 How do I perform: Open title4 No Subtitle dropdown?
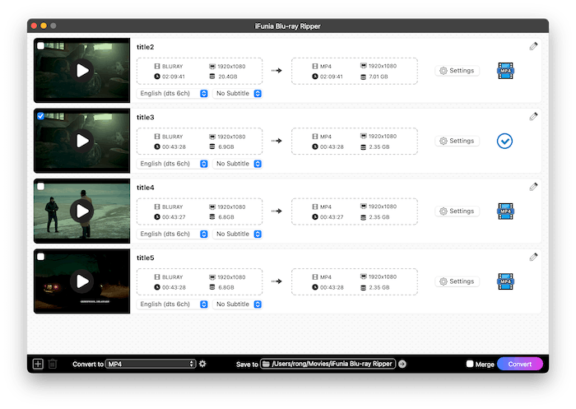coord(238,234)
